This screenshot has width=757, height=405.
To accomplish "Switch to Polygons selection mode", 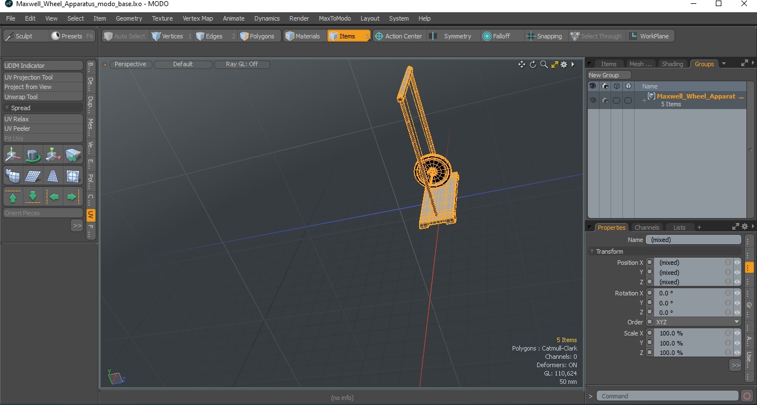I will point(259,36).
